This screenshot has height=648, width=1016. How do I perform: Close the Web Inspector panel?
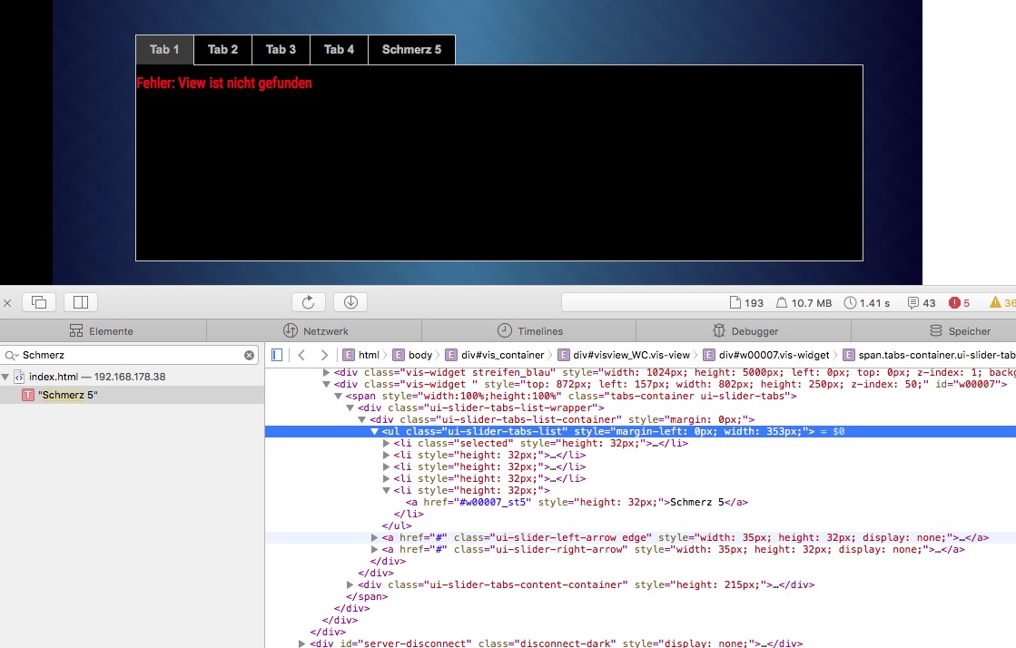[7, 302]
